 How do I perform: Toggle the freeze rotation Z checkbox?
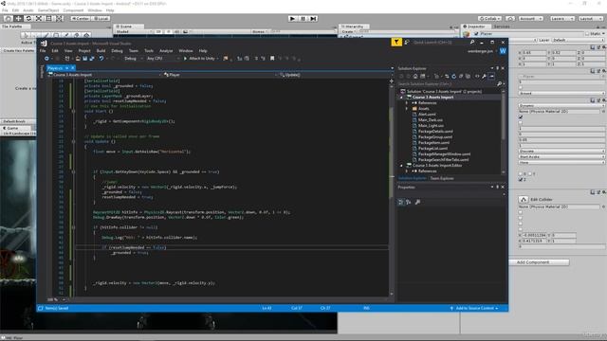[x=521, y=180]
